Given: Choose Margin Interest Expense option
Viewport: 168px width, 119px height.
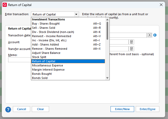Looking at the screenshot, I should 48,70.
